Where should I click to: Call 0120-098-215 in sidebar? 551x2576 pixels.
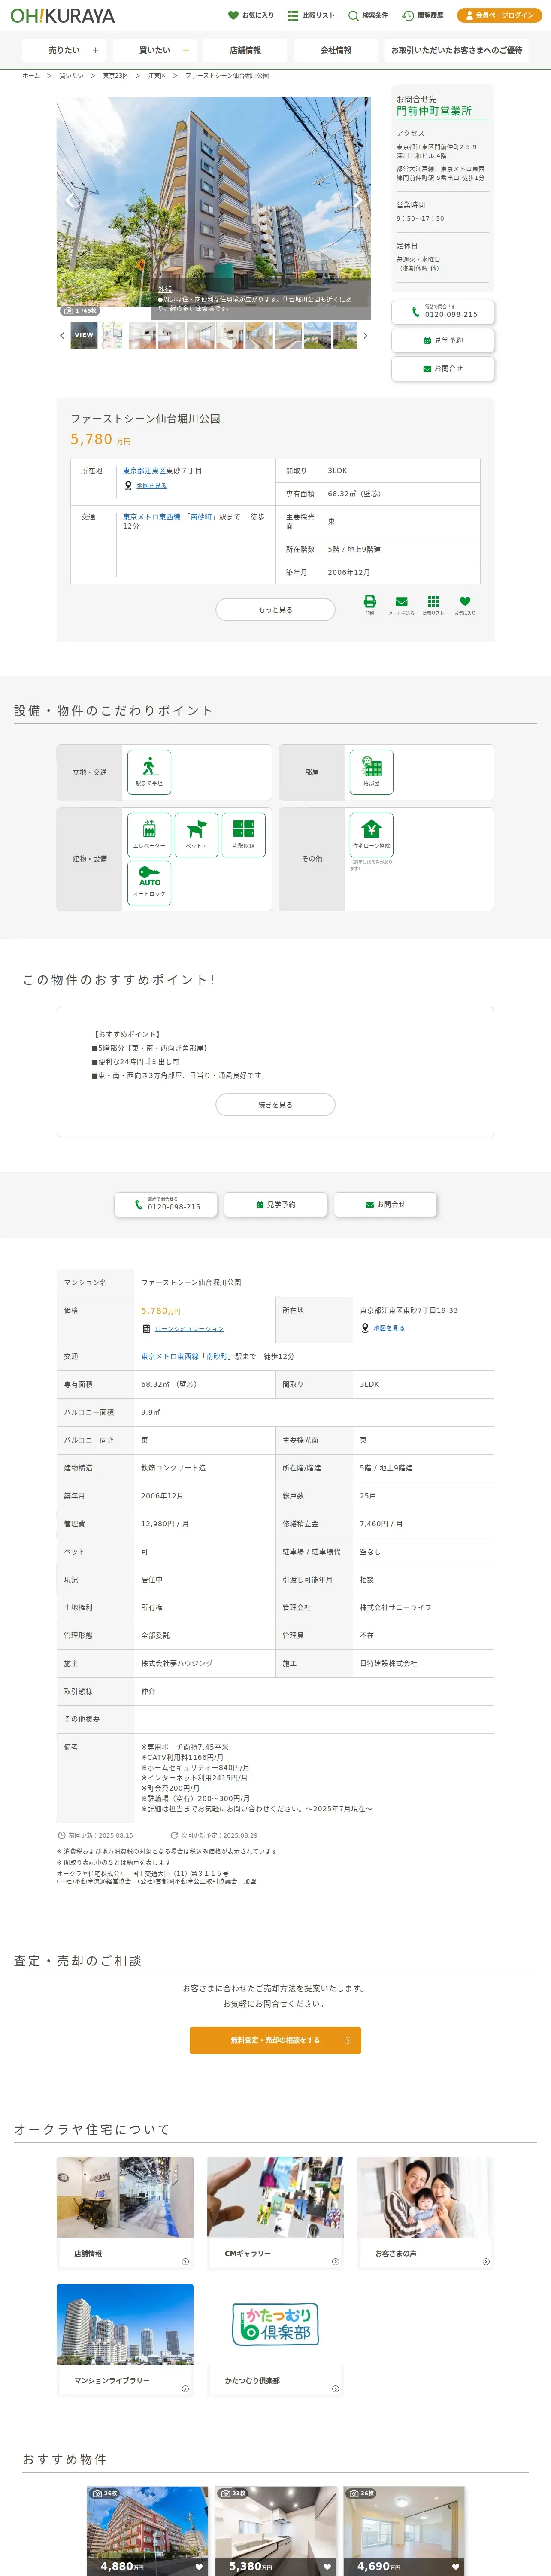click(x=443, y=312)
